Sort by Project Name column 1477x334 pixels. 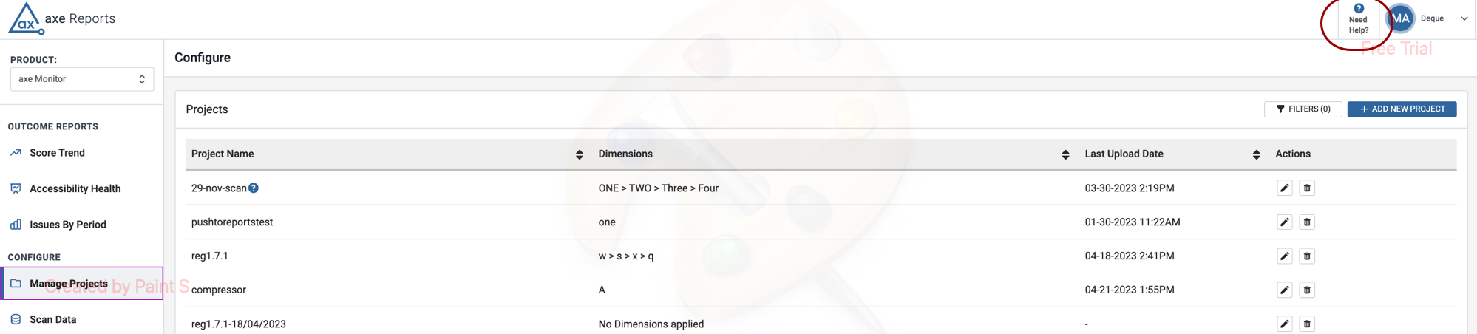coord(580,154)
